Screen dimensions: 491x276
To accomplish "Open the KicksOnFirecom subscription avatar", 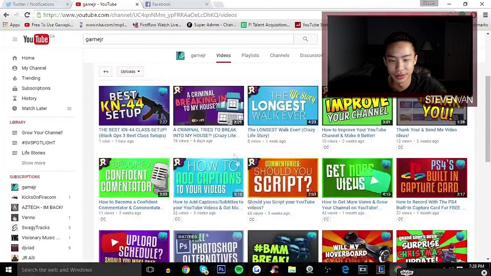I will [x=15, y=197].
